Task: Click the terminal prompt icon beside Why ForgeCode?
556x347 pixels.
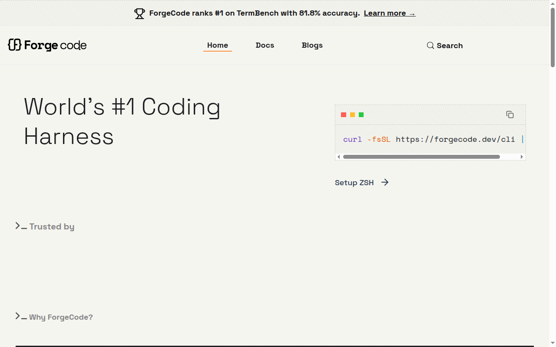Action: [21, 316]
